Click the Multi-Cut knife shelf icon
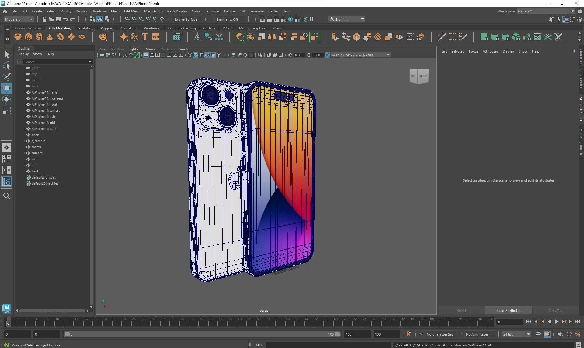 tap(441, 37)
